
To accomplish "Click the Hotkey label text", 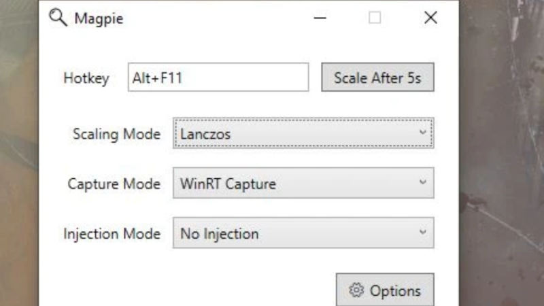I will (x=86, y=78).
